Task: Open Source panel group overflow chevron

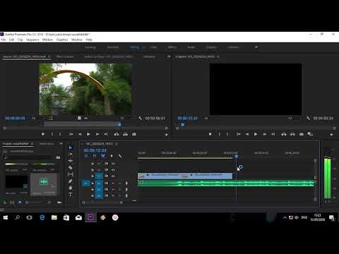Action: pyautogui.click(x=169, y=56)
